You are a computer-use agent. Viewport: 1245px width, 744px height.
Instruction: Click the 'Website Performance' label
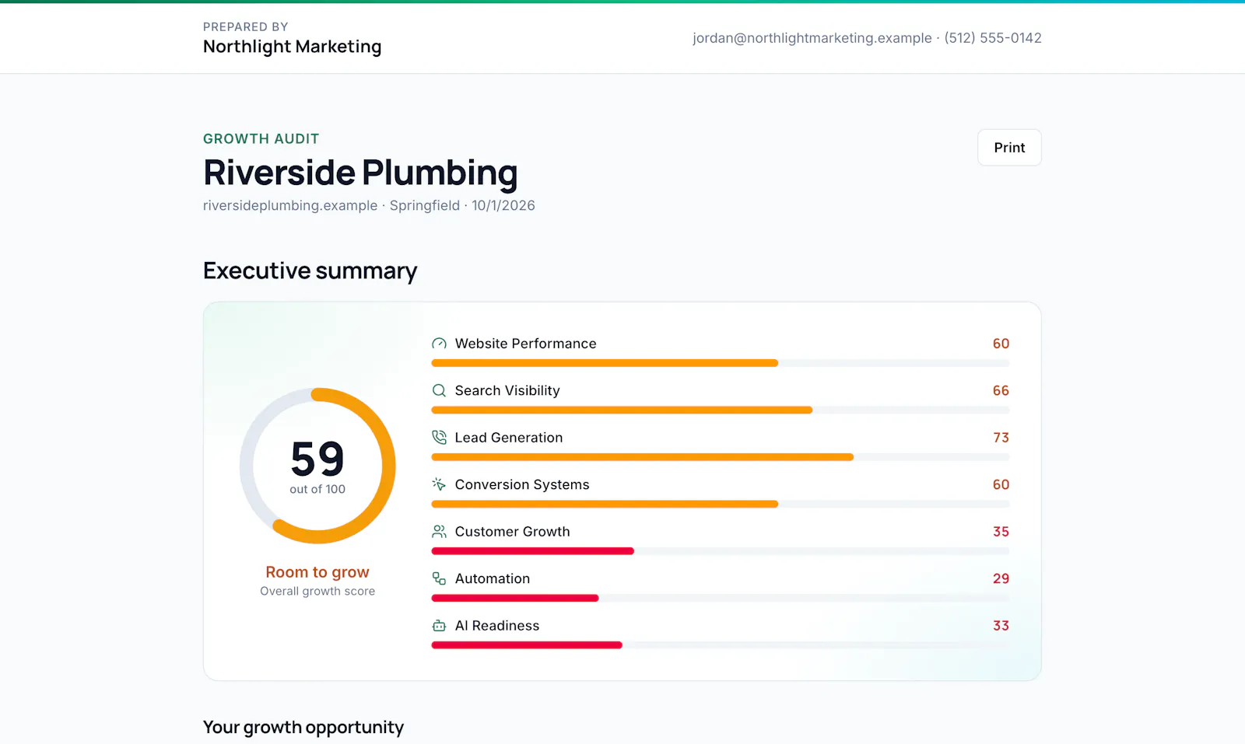click(525, 344)
